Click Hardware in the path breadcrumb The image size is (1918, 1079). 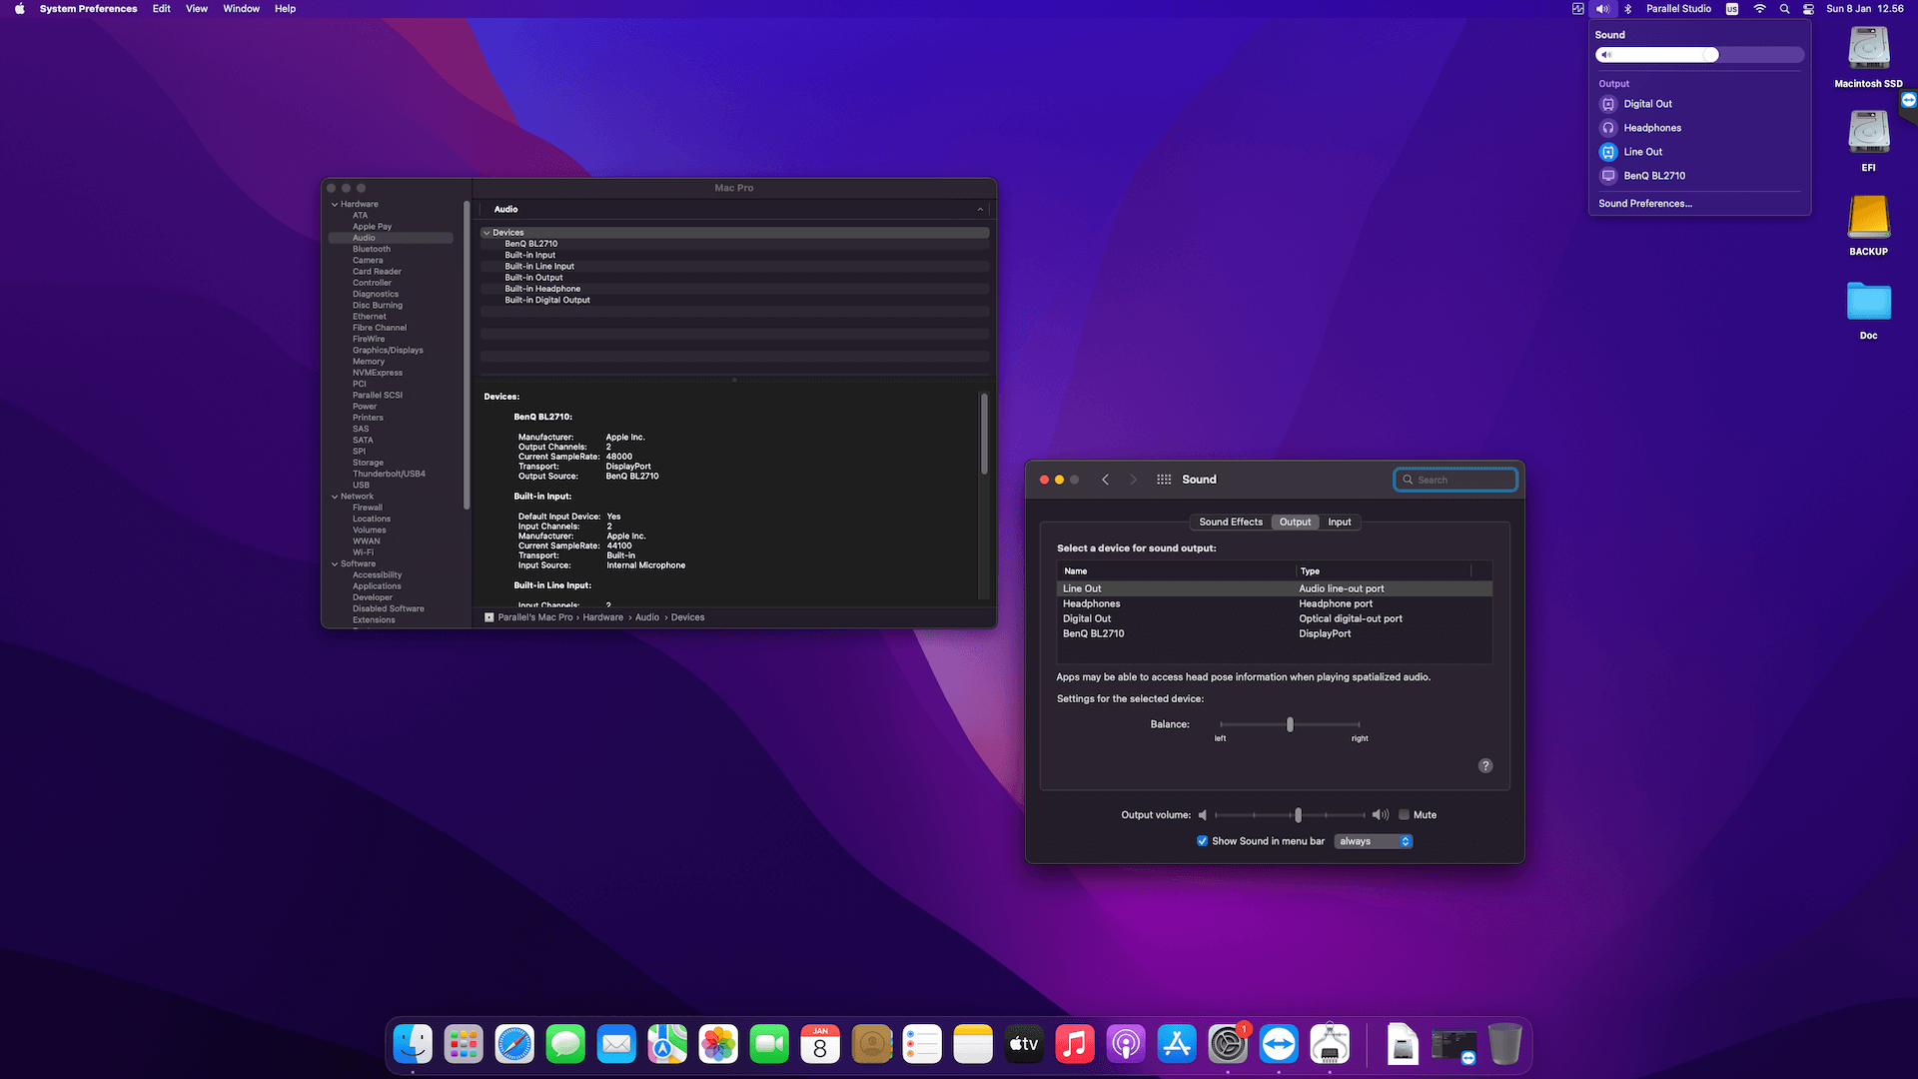(x=602, y=617)
